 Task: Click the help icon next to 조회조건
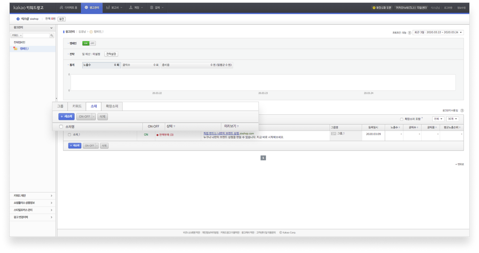pos(409,33)
